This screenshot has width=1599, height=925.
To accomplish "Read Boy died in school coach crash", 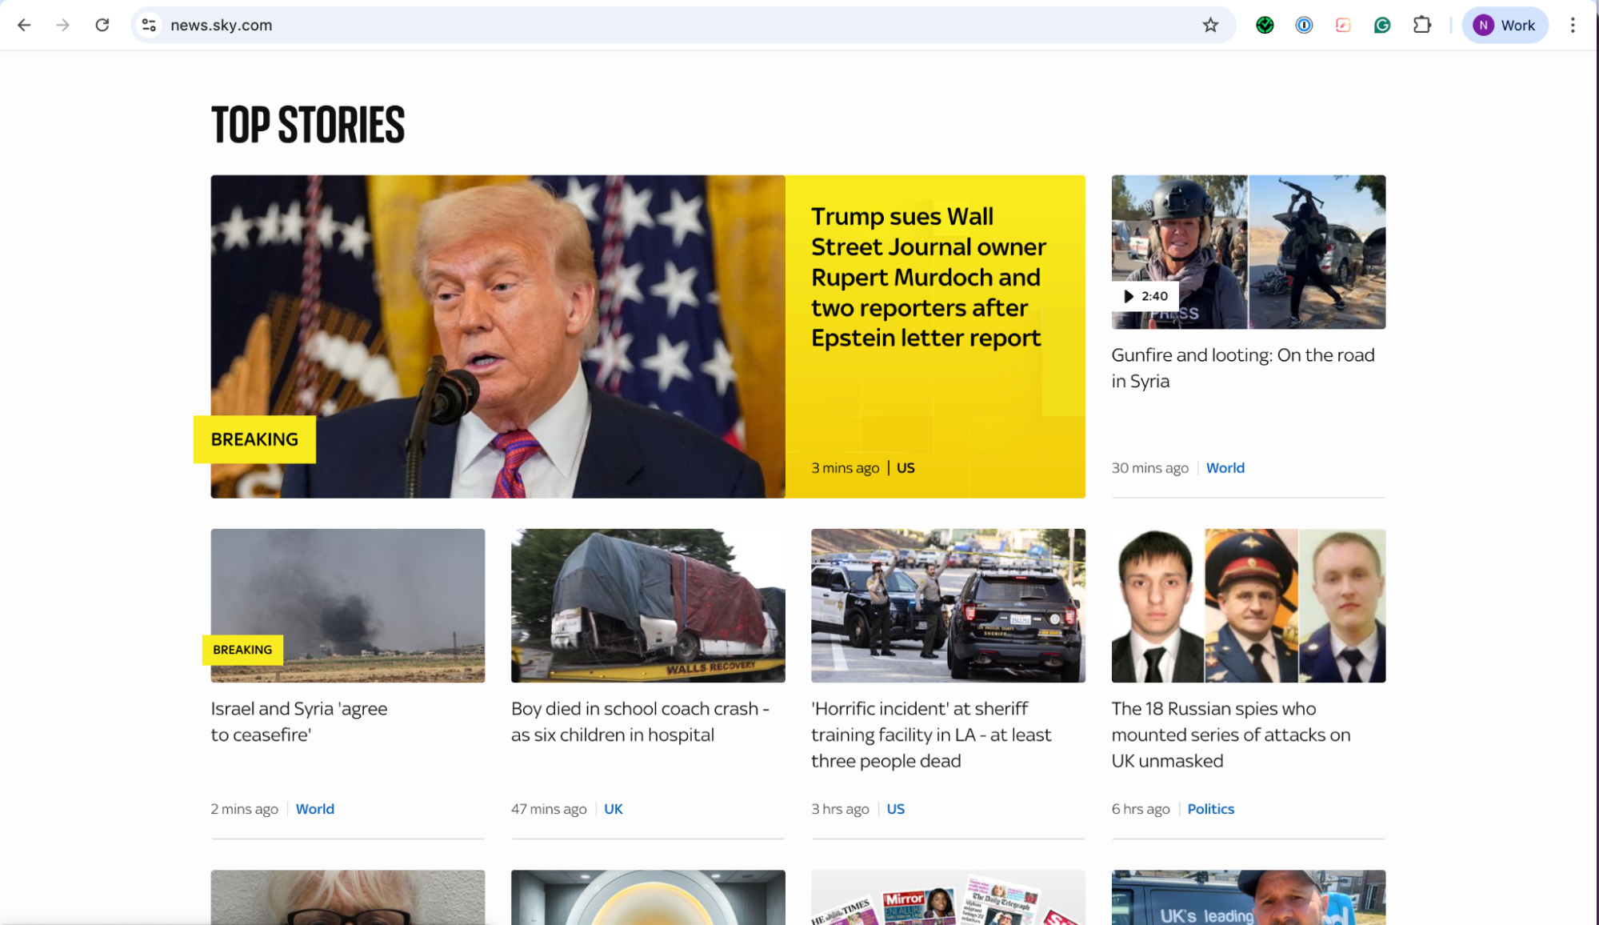I will pyautogui.click(x=640, y=722).
